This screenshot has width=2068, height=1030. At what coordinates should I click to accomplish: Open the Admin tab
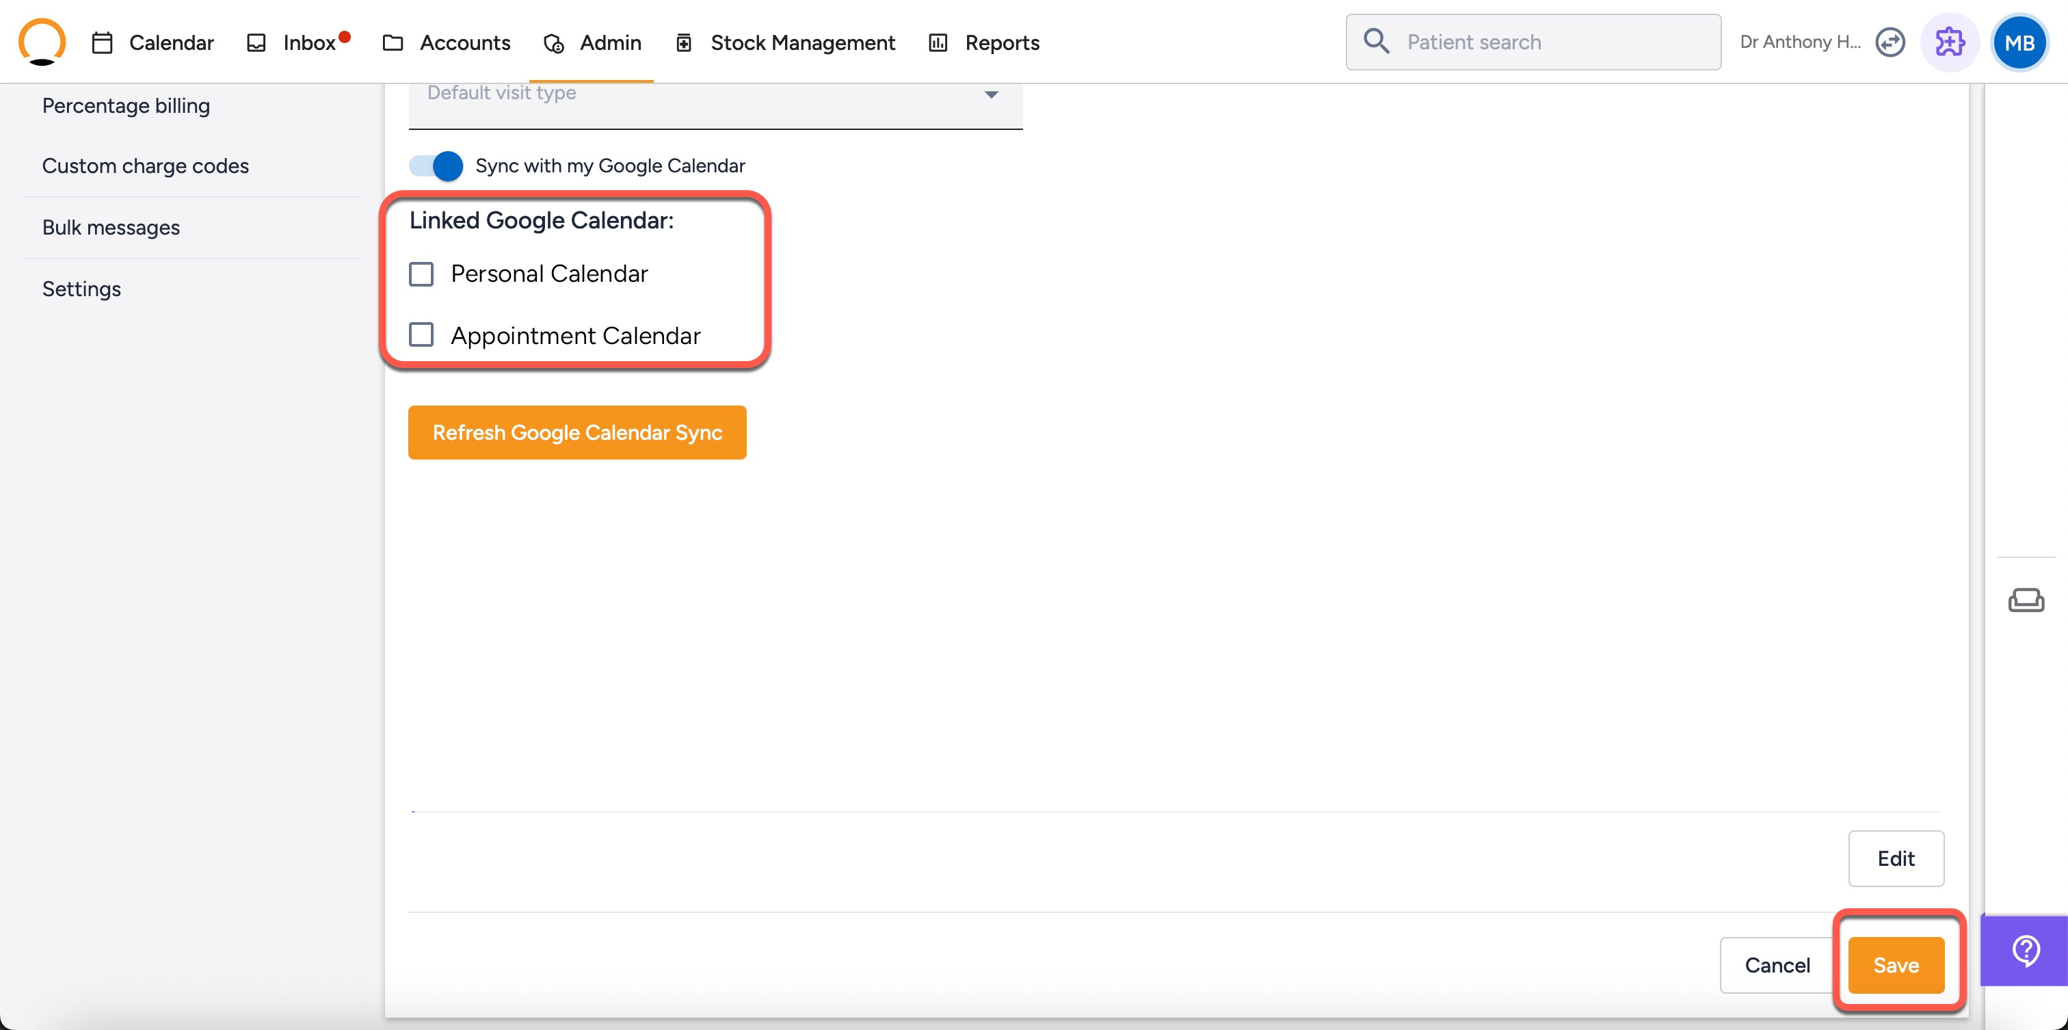pyautogui.click(x=592, y=42)
